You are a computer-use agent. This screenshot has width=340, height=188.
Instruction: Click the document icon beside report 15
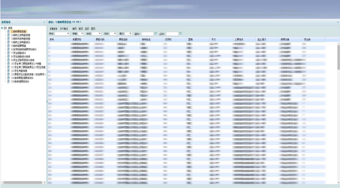click(9, 81)
